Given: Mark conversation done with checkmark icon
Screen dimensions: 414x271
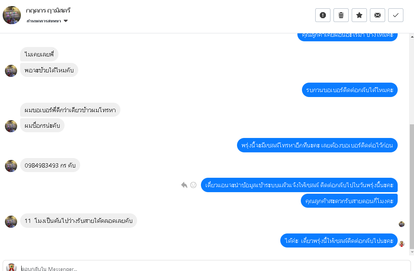Looking at the screenshot, I should 396,15.
